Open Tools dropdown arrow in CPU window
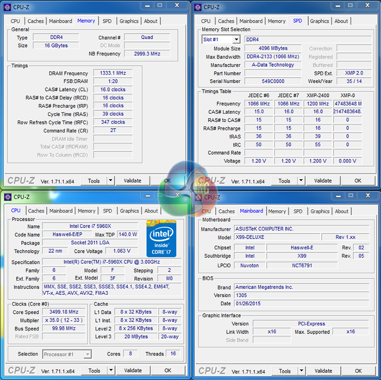The height and width of the screenshot is (380, 381). click(x=111, y=370)
